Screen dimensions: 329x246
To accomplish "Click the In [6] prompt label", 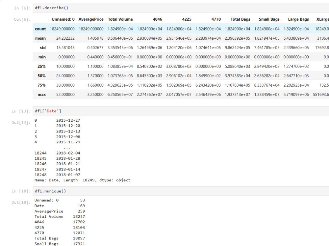I will [22, 8].
